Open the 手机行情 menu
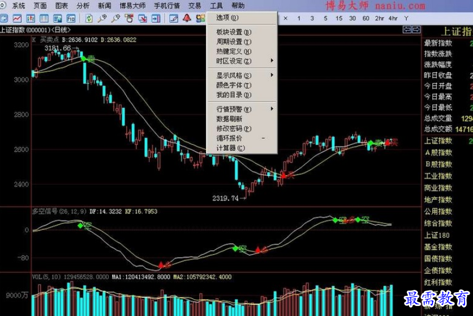This screenshot has height=316, width=473. pos(167,6)
